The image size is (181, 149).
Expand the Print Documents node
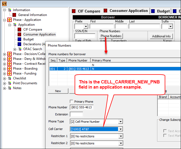pyautogui.click(x=4, y=83)
